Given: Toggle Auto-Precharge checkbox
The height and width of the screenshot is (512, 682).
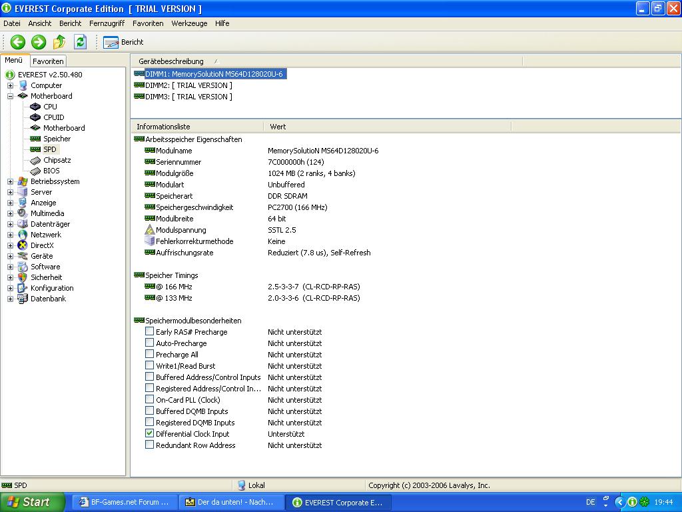Looking at the screenshot, I should 149,343.
